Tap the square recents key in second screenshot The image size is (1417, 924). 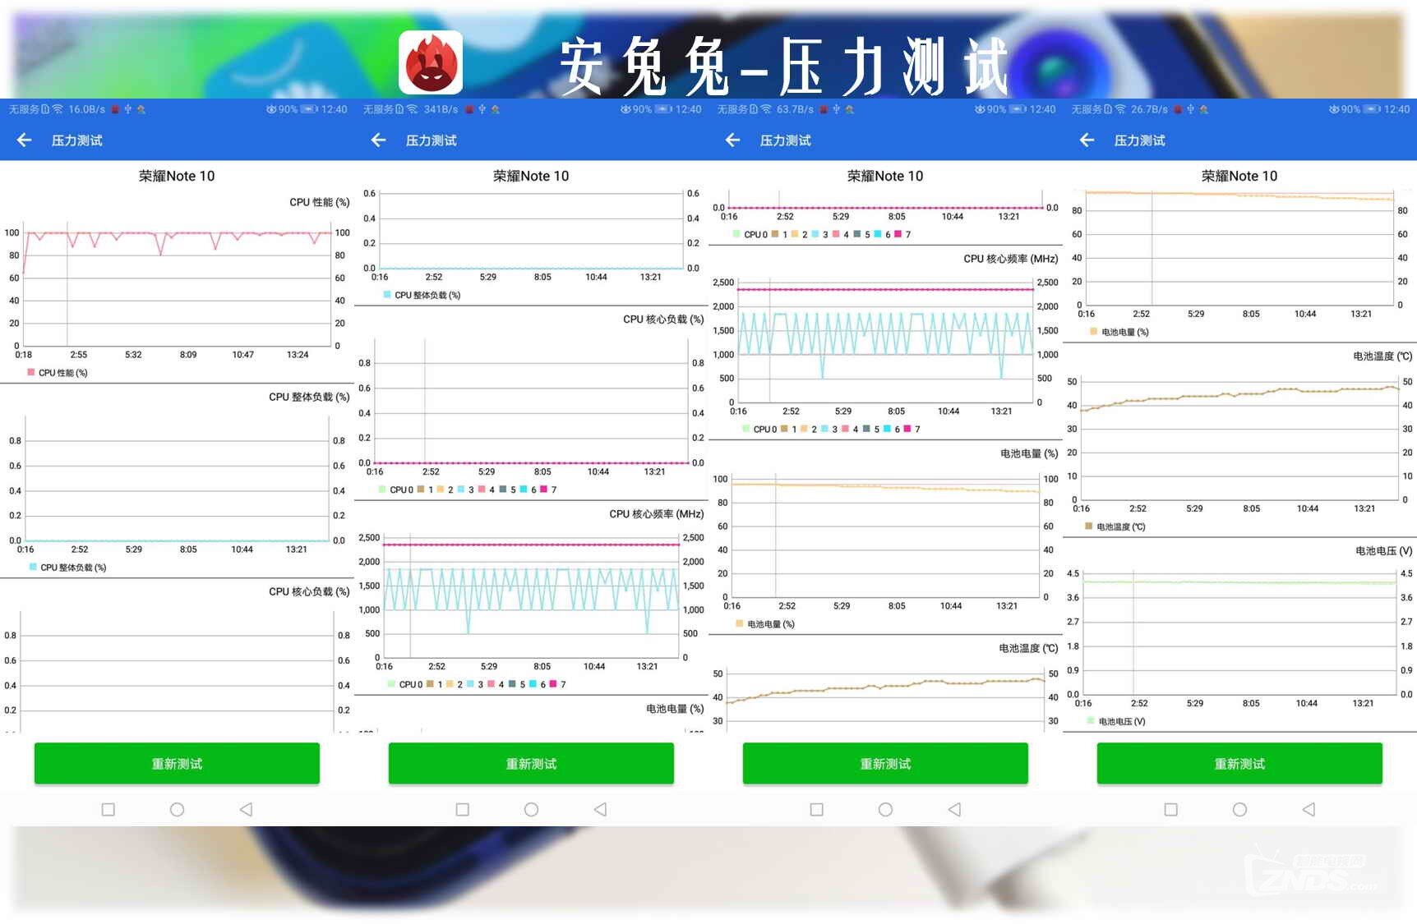[x=462, y=809]
